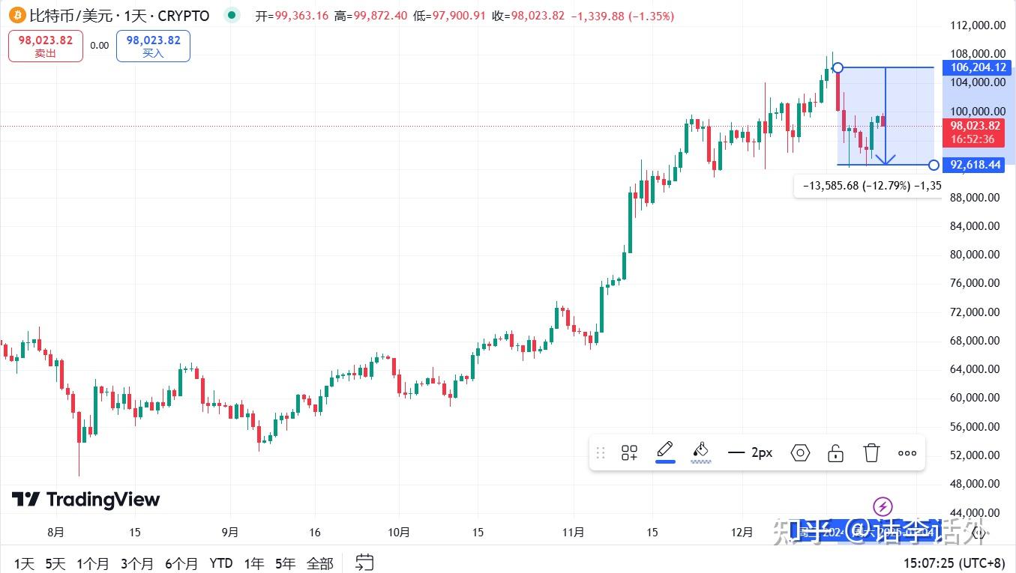Delete the drawing using the trash icon
This screenshot has width=1016, height=573.
tap(871, 452)
